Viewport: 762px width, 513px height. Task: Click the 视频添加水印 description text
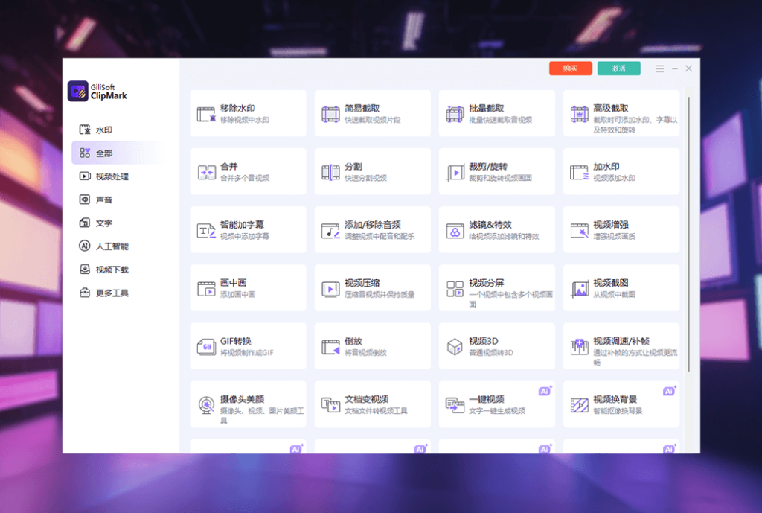click(614, 178)
